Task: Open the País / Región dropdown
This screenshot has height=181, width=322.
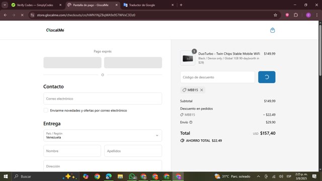Action: (103, 135)
